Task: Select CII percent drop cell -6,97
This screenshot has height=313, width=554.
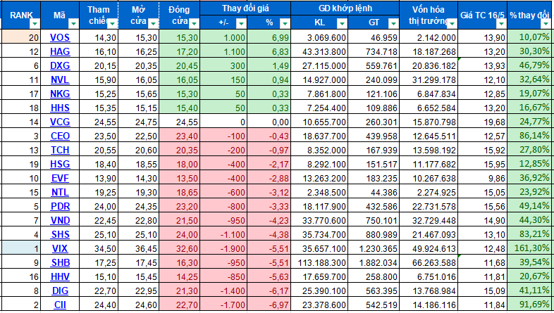Action: coord(269,305)
